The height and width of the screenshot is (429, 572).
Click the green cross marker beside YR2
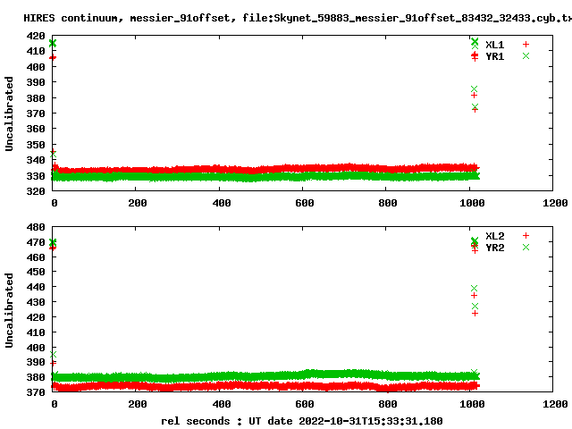[526, 247]
